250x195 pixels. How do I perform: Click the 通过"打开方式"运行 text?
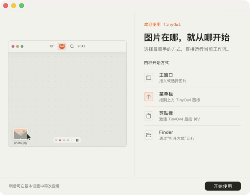(x=177, y=138)
